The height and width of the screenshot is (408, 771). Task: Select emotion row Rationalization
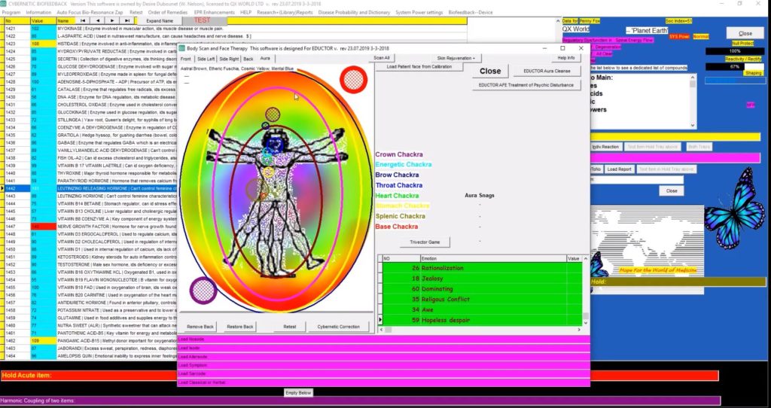click(482, 268)
